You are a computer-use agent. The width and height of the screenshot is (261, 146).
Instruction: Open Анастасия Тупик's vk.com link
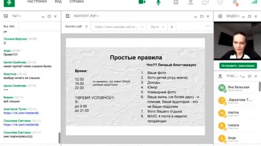pyautogui.click(x=21, y=113)
